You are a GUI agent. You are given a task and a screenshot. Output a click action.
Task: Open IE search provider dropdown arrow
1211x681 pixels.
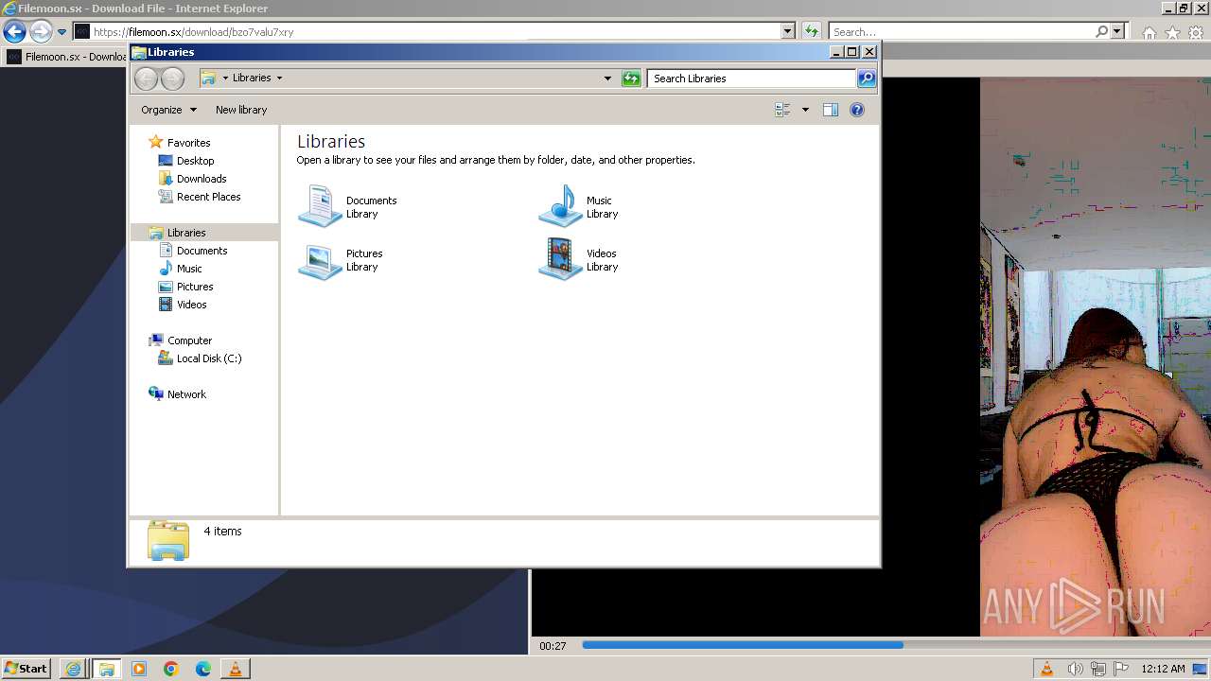coord(1117,32)
